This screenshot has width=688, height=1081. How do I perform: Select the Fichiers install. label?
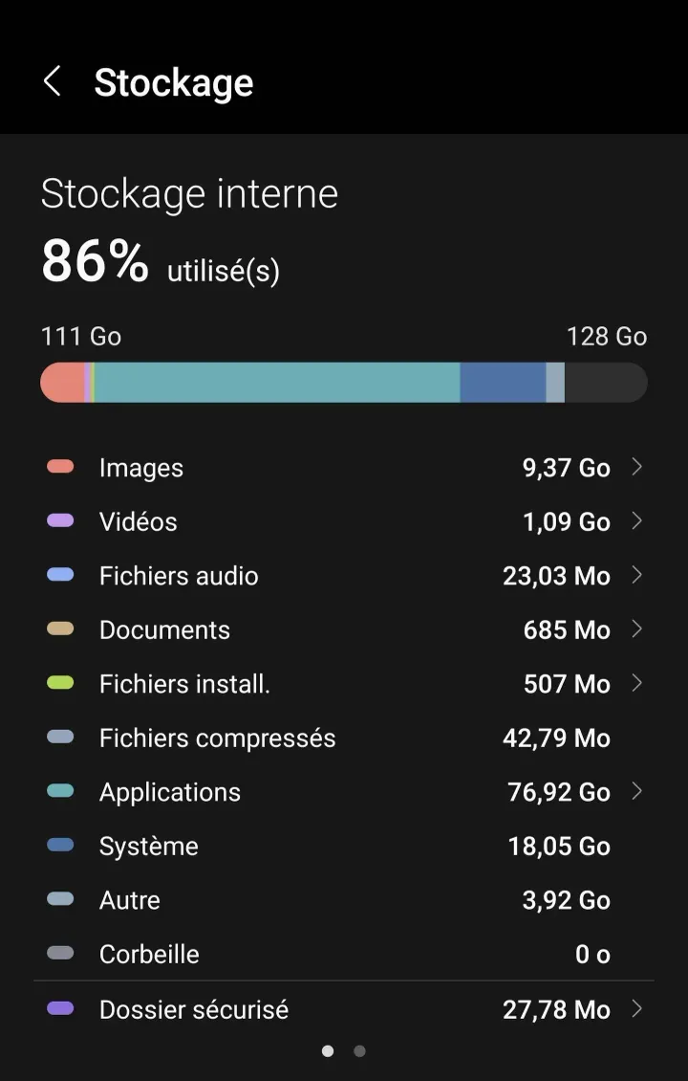184,684
